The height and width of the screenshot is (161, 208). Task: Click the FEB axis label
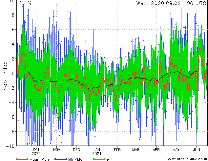click(x=117, y=150)
